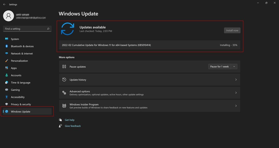Click the Get help link
The height and width of the screenshot is (148, 279).
click(x=69, y=120)
